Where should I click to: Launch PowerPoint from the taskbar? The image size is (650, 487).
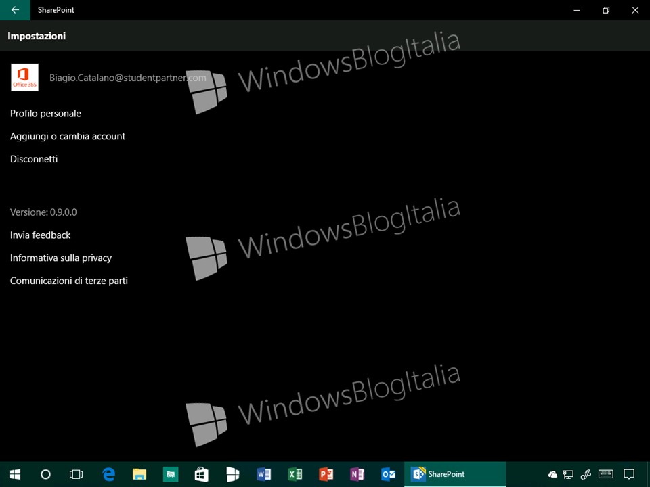326,474
